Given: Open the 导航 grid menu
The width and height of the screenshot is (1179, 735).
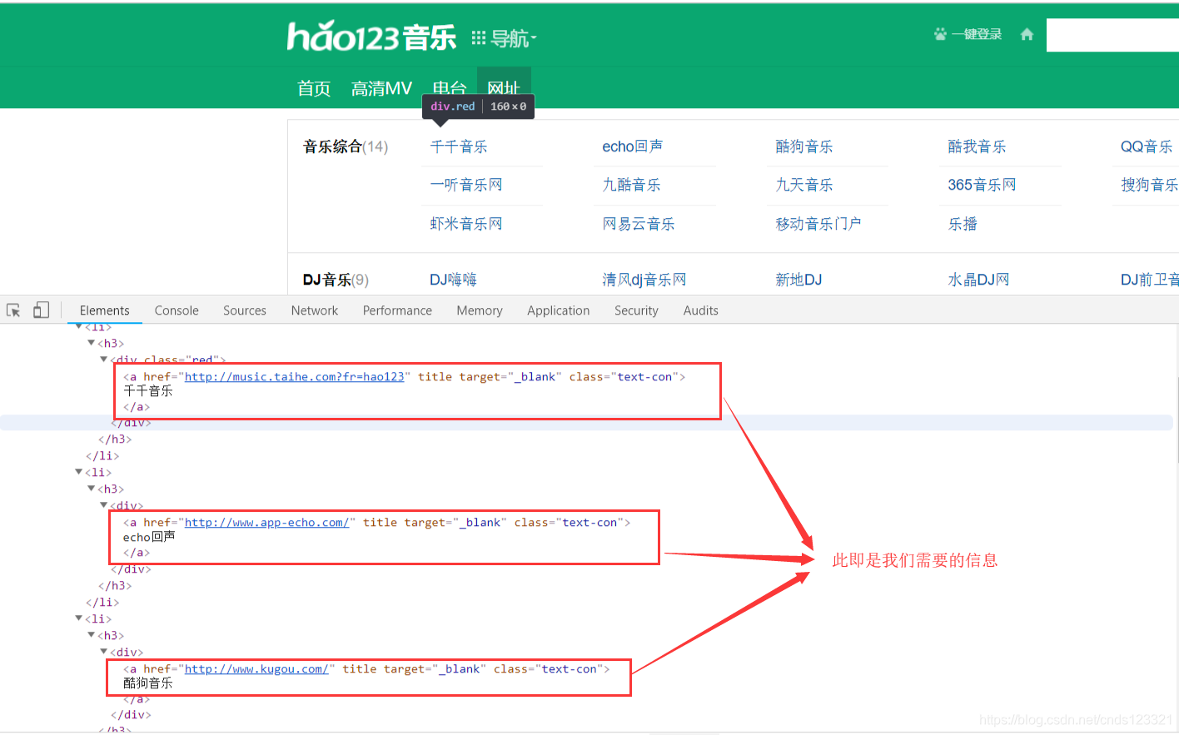Looking at the screenshot, I should 504,38.
